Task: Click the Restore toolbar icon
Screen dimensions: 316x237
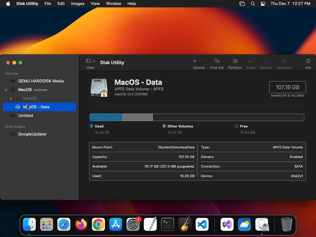Action: [x=266, y=61]
